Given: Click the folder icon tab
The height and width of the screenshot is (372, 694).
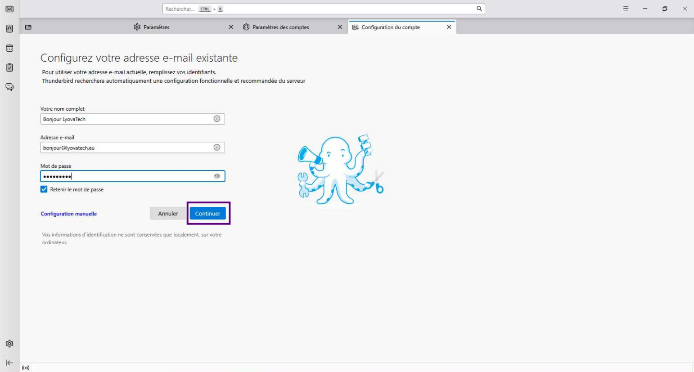Looking at the screenshot, I should [x=28, y=27].
